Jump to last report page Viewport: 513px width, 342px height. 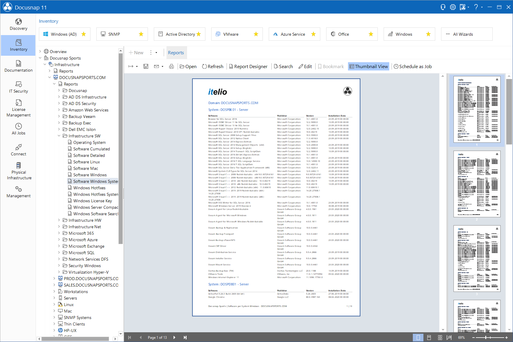point(185,337)
